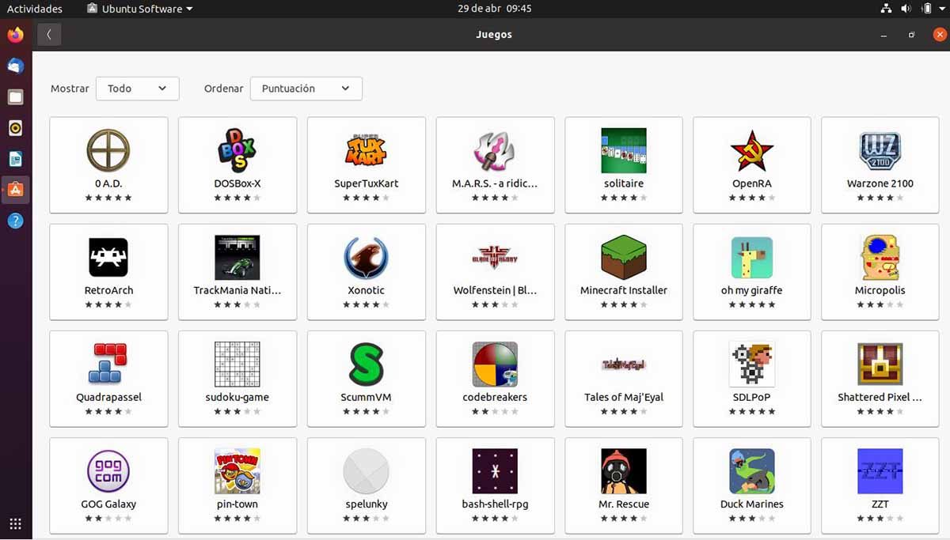Open Thunderbird mail from the dock

[15, 66]
